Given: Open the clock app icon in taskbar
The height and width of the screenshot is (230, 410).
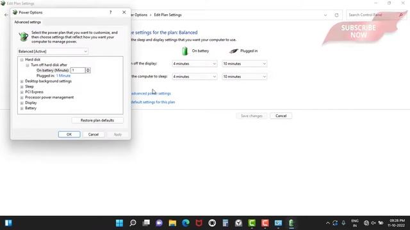Looking at the screenshot, I should pos(238,223).
